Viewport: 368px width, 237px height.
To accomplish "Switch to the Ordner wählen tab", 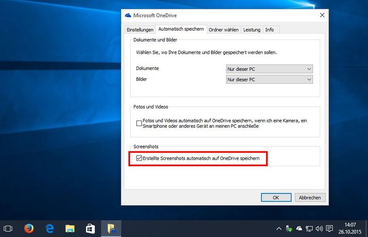I will (224, 30).
